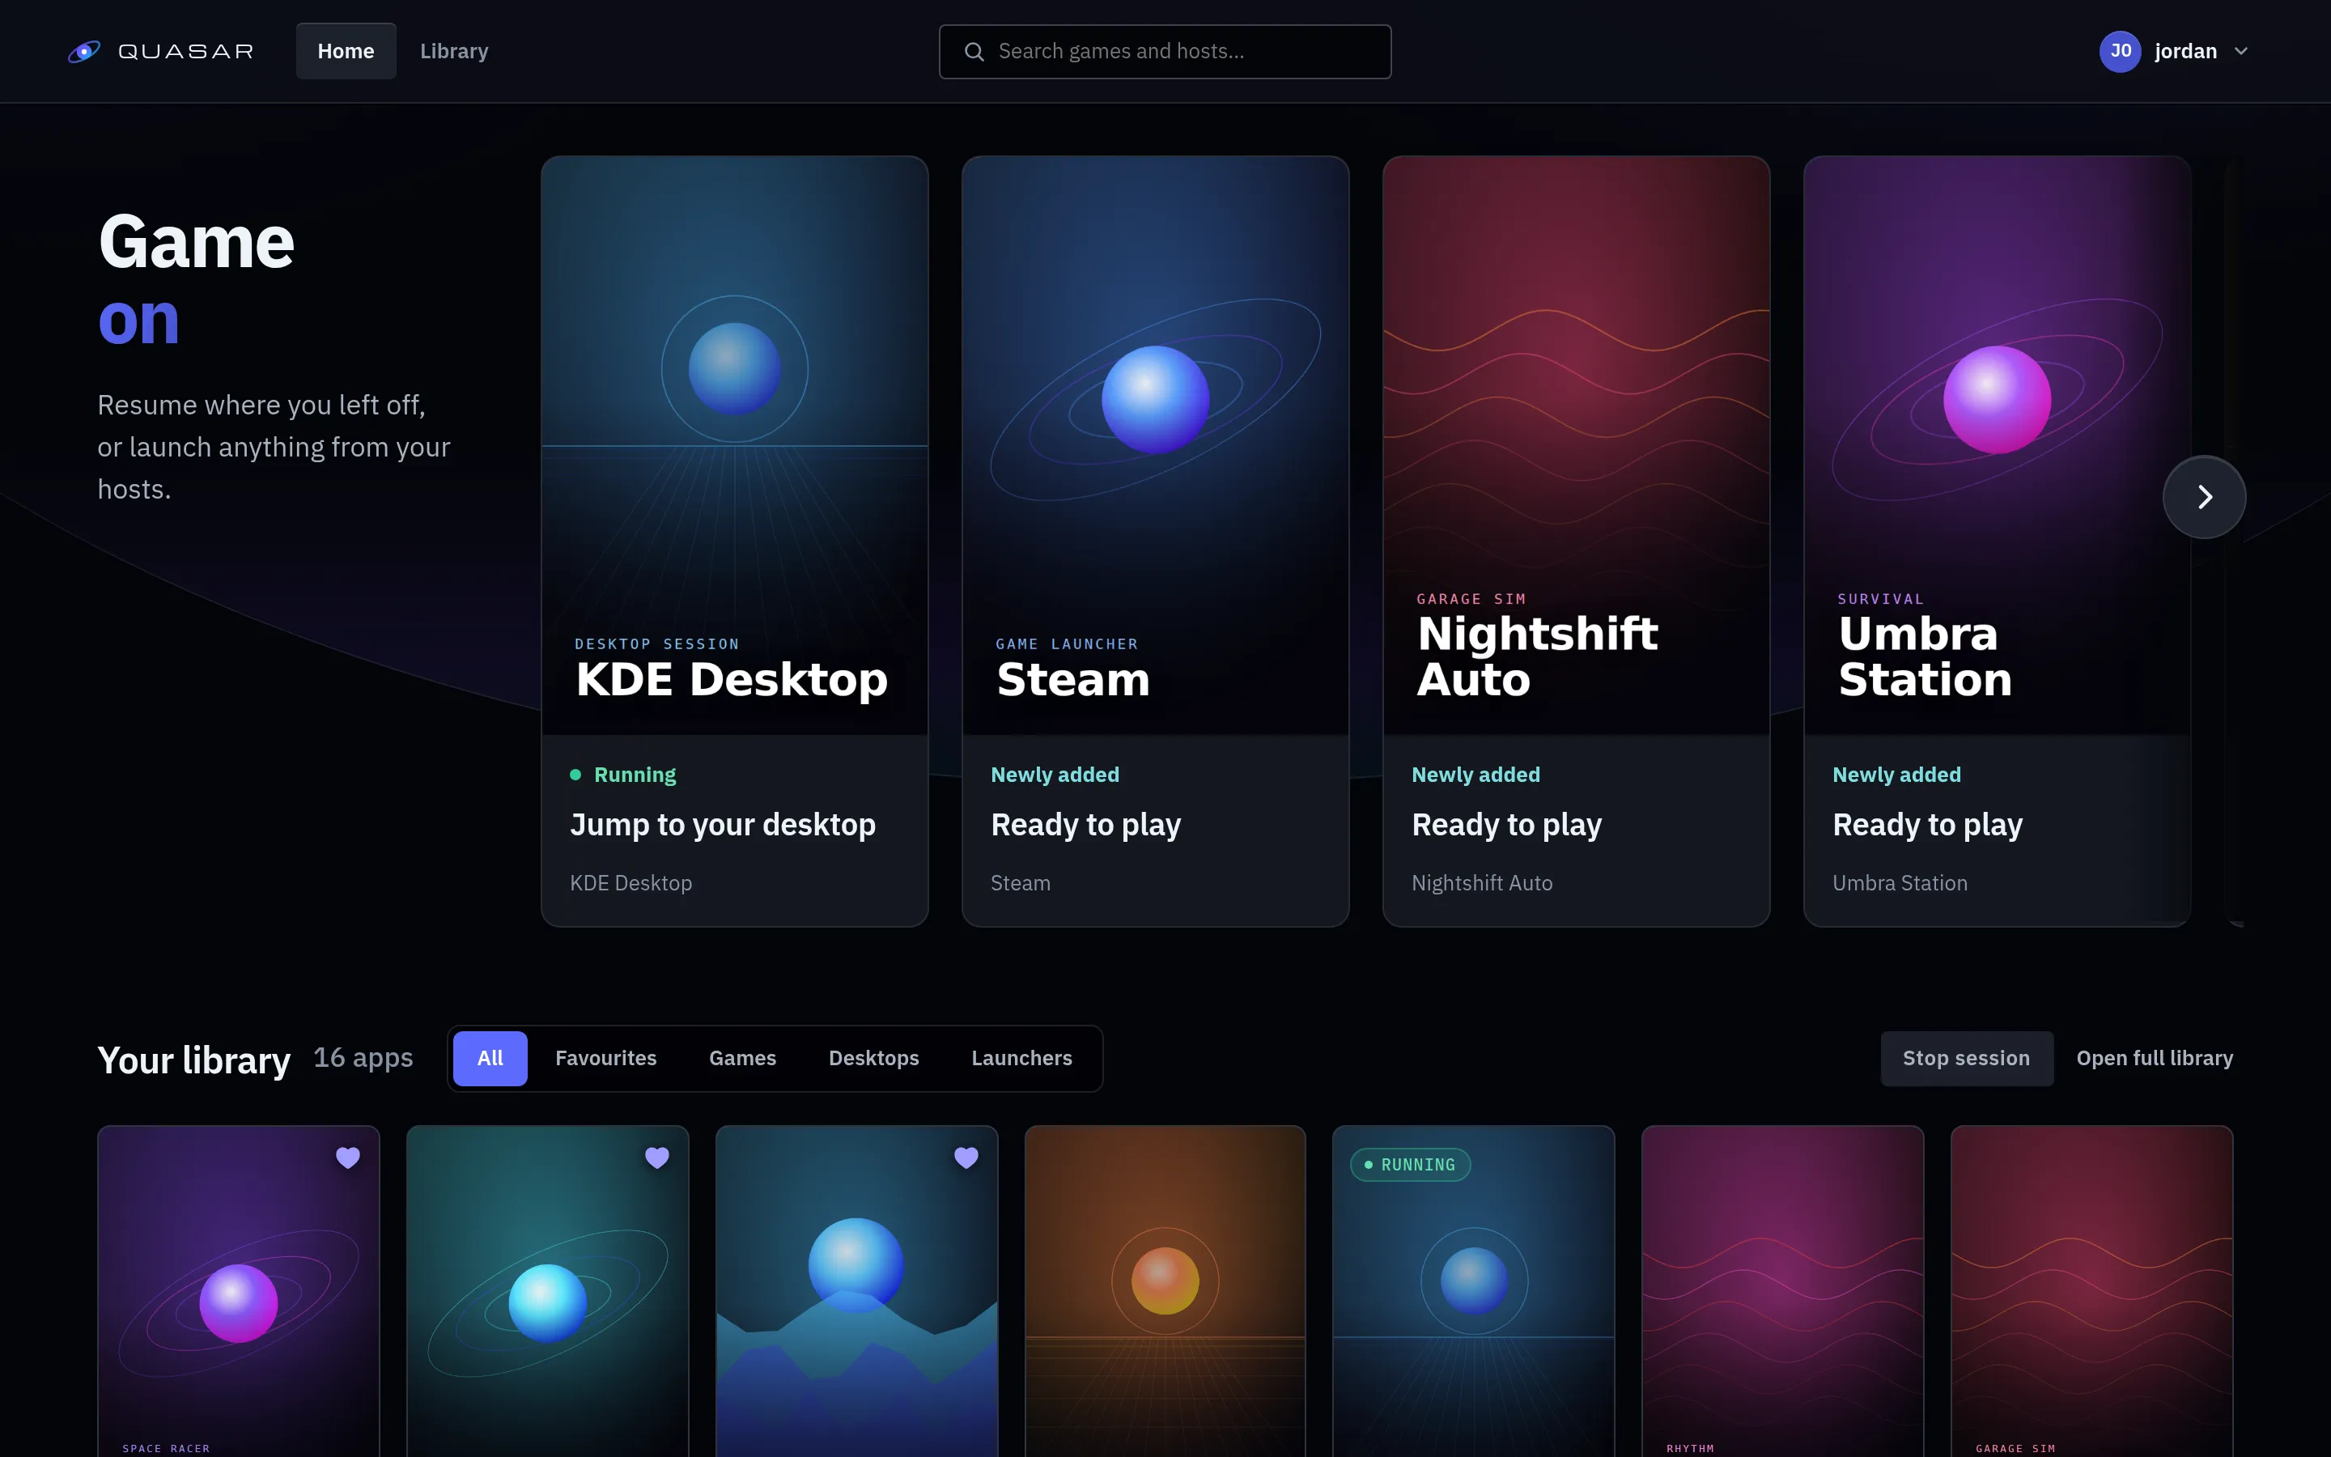
Task: Click the Game on headline
Action: 197,279
